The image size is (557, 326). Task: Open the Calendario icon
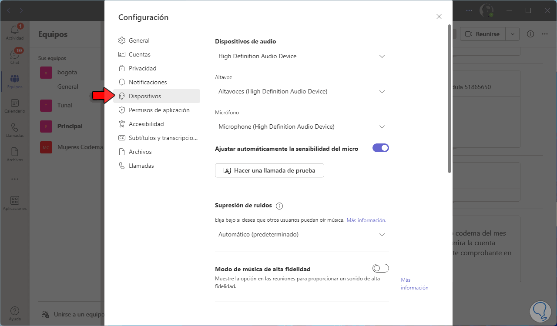(x=14, y=103)
